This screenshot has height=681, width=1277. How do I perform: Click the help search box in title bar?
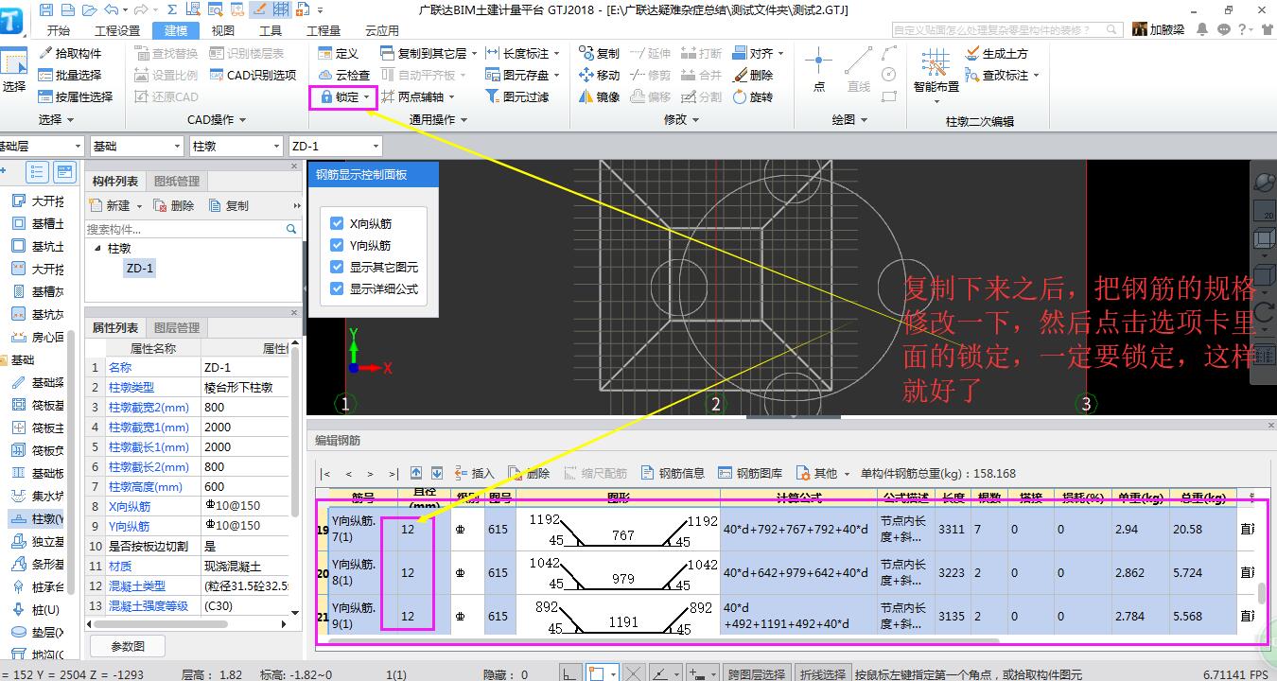pyautogui.click(x=1008, y=30)
